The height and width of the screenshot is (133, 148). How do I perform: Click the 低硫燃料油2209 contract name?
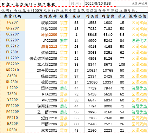coord(43,59)
